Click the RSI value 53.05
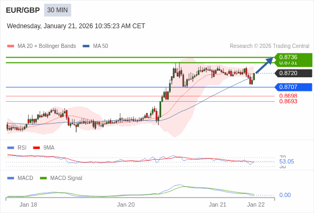The height and width of the screenshot is (213, 314). tap(286, 161)
